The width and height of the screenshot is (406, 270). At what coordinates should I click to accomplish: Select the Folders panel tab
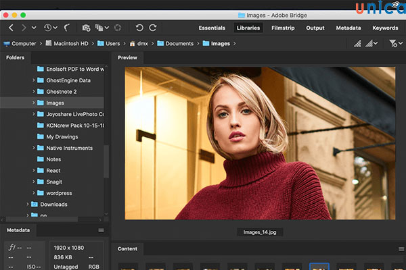(x=16, y=57)
